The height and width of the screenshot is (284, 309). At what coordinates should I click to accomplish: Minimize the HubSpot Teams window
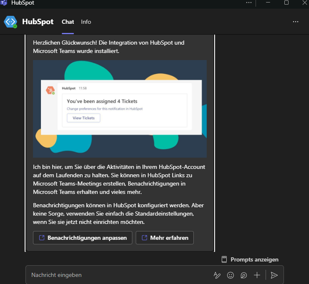[x=268, y=3]
